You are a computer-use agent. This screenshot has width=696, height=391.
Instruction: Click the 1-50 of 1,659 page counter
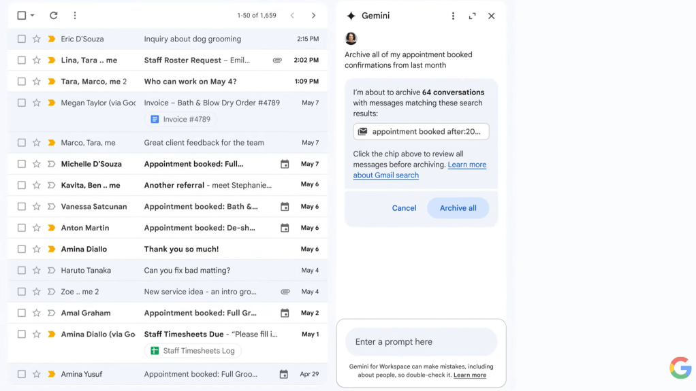coord(257,16)
